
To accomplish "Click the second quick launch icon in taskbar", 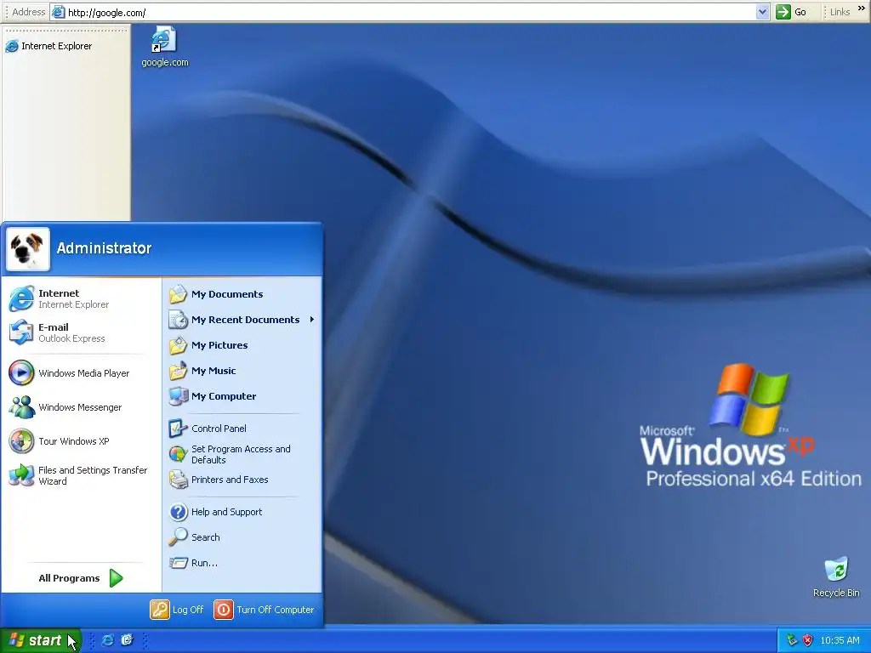I will point(128,640).
